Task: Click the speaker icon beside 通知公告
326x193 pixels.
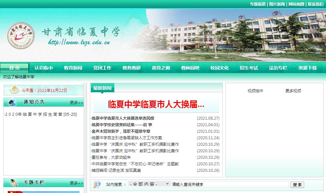Action: click(12, 102)
